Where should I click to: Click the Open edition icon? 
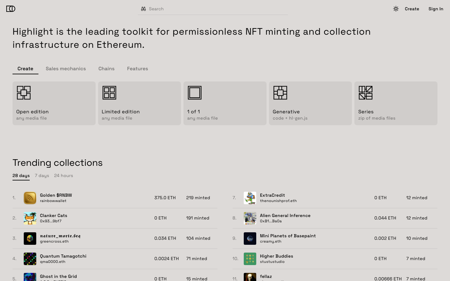(x=24, y=93)
